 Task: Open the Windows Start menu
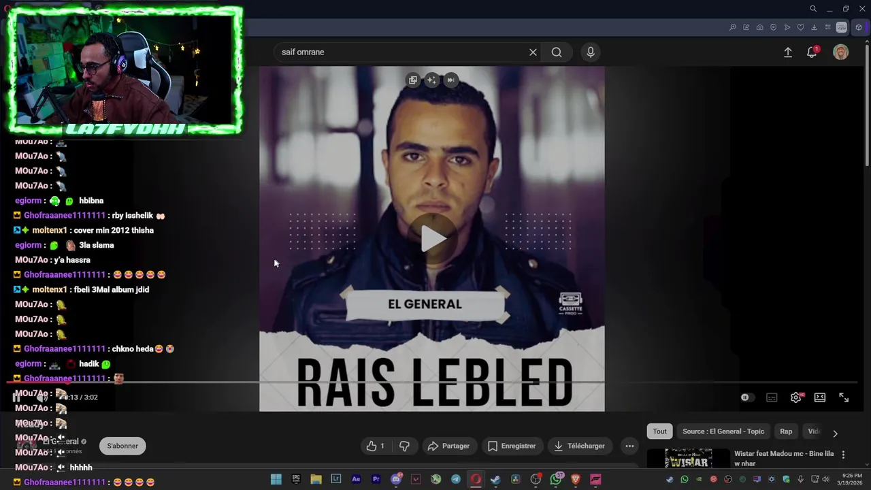click(276, 479)
